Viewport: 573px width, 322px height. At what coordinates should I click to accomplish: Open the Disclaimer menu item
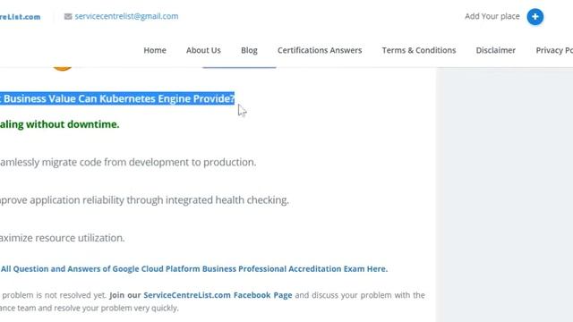click(x=495, y=50)
